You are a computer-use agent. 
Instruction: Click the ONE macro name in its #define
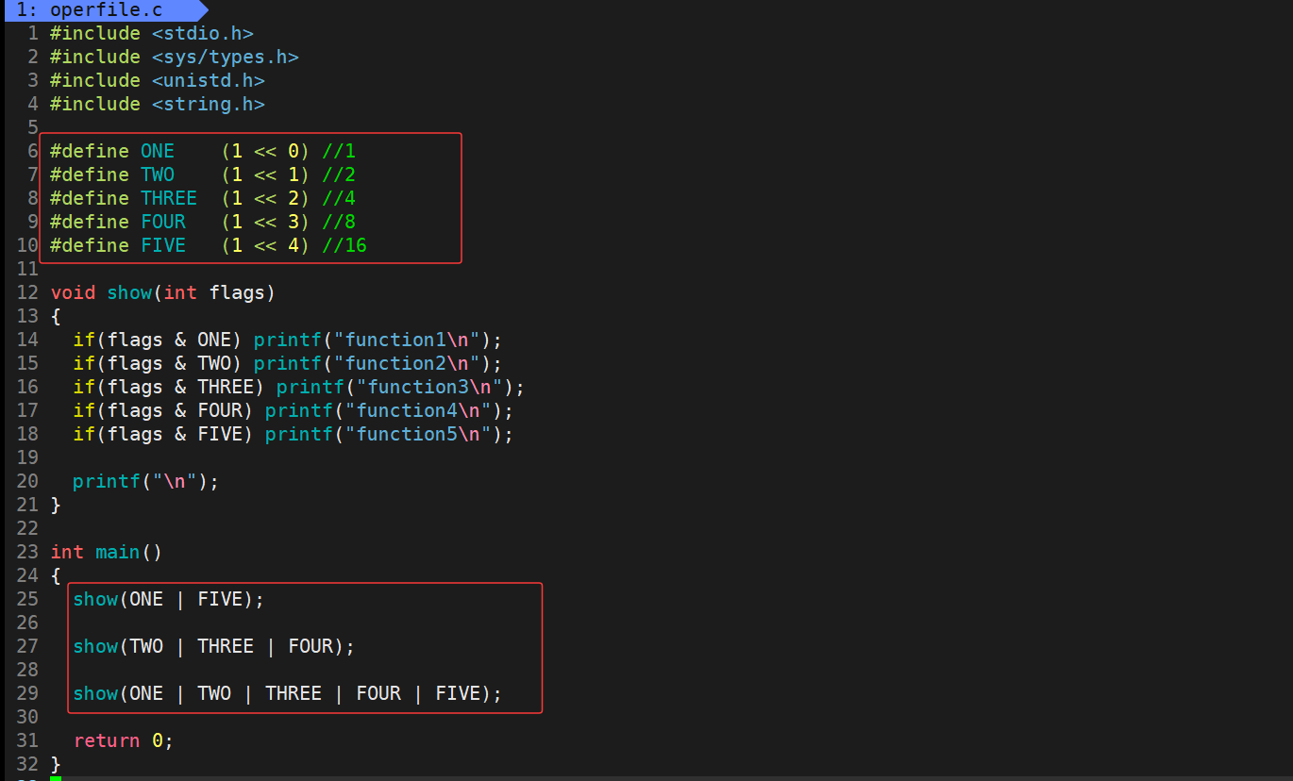tap(158, 152)
